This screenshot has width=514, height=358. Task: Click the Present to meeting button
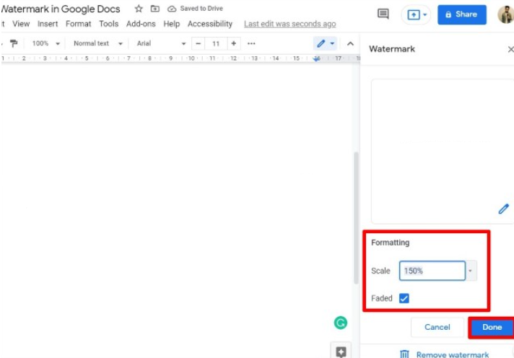pyautogui.click(x=416, y=14)
